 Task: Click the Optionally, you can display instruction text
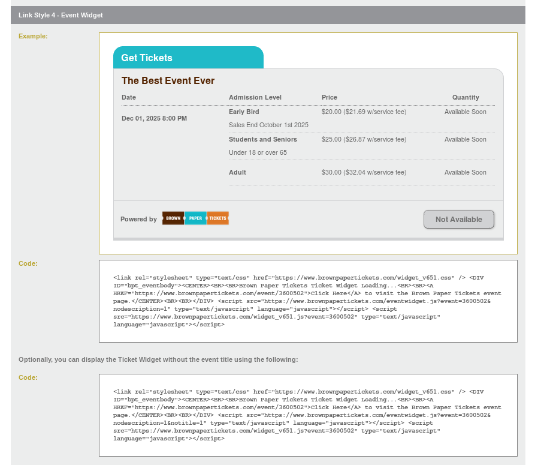[158, 359]
